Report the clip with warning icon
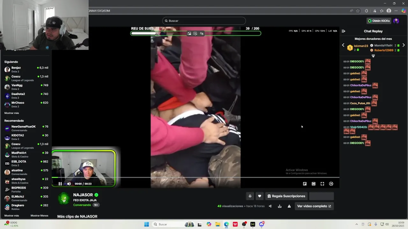 [289, 206]
